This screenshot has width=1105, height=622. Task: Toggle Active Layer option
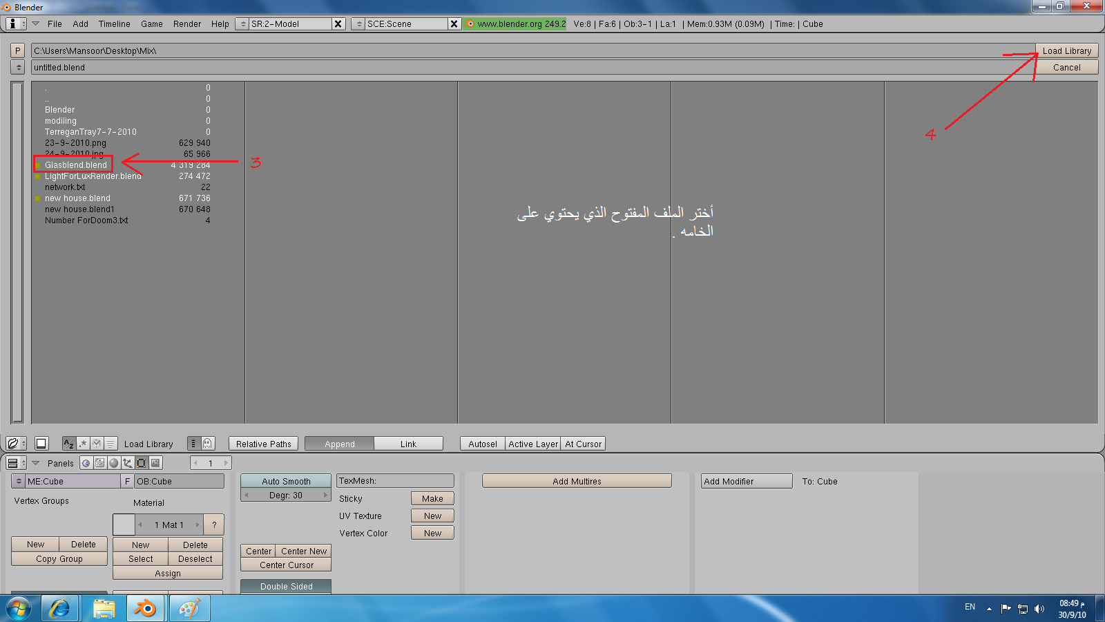point(533,444)
